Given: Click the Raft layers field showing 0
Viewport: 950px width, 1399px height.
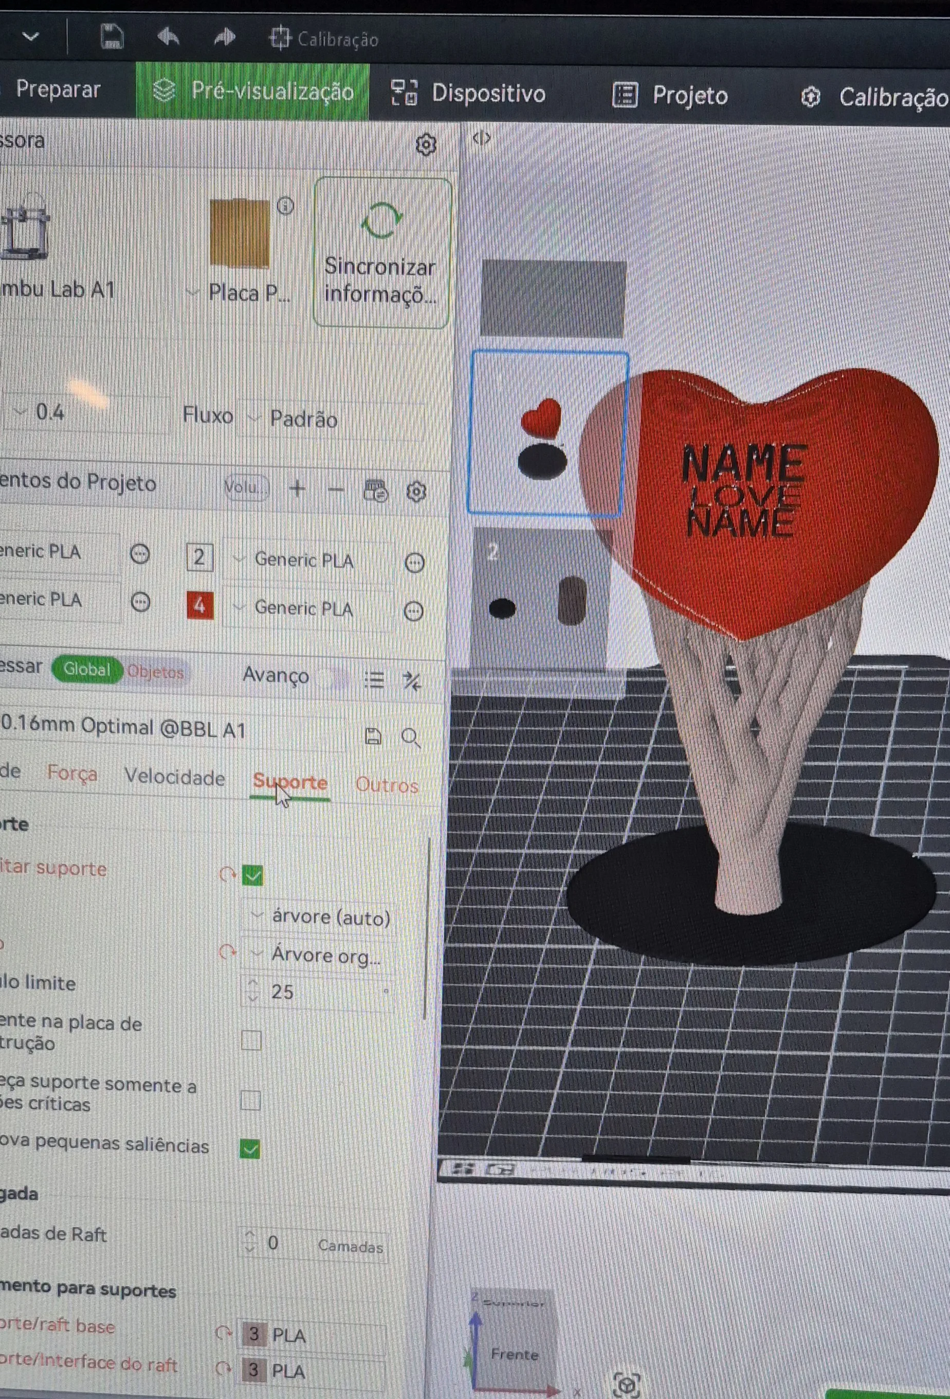Looking at the screenshot, I should coord(313,1243).
